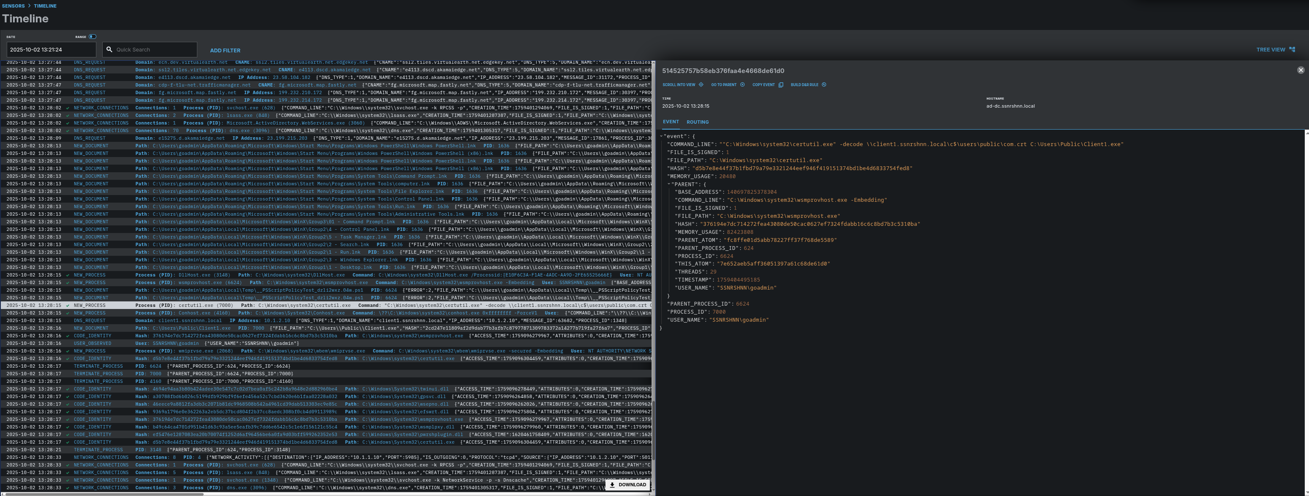This screenshot has height=496, width=1309.
Task: Click the Build D&R Rule icon
Action: coord(824,85)
